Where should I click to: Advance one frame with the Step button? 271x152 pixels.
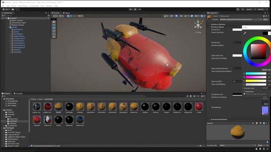pos(140,9)
